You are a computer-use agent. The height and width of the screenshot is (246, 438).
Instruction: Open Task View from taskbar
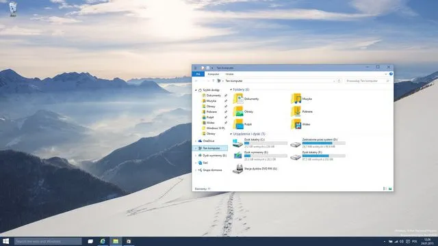pyautogui.click(x=90, y=241)
